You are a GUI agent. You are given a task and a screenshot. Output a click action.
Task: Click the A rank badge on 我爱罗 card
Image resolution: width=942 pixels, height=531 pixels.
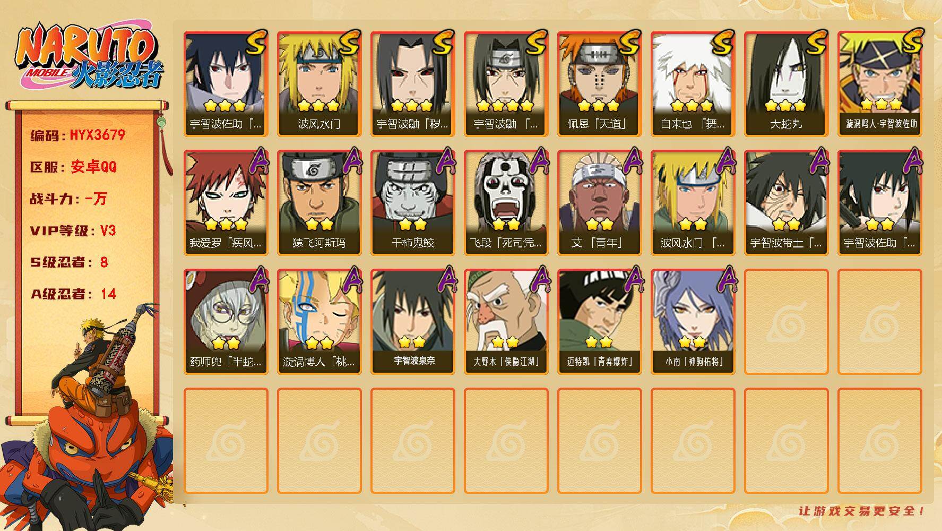256,161
